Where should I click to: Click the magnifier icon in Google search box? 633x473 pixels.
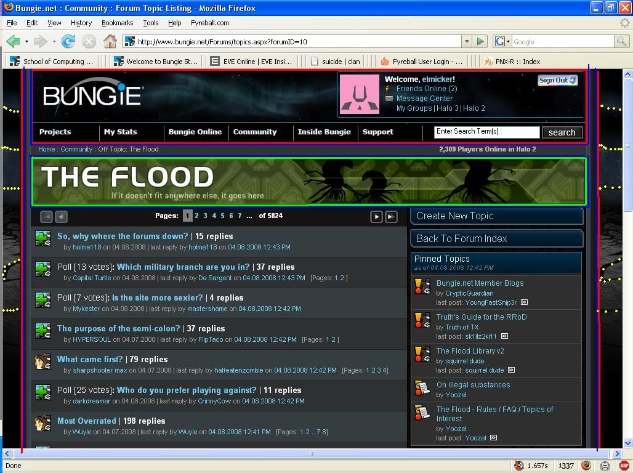click(622, 41)
